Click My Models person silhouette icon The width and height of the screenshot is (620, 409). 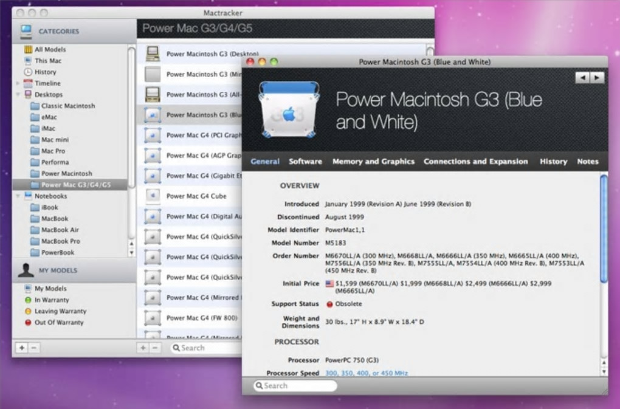[26, 270]
